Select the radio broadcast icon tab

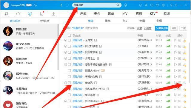[30, 14]
